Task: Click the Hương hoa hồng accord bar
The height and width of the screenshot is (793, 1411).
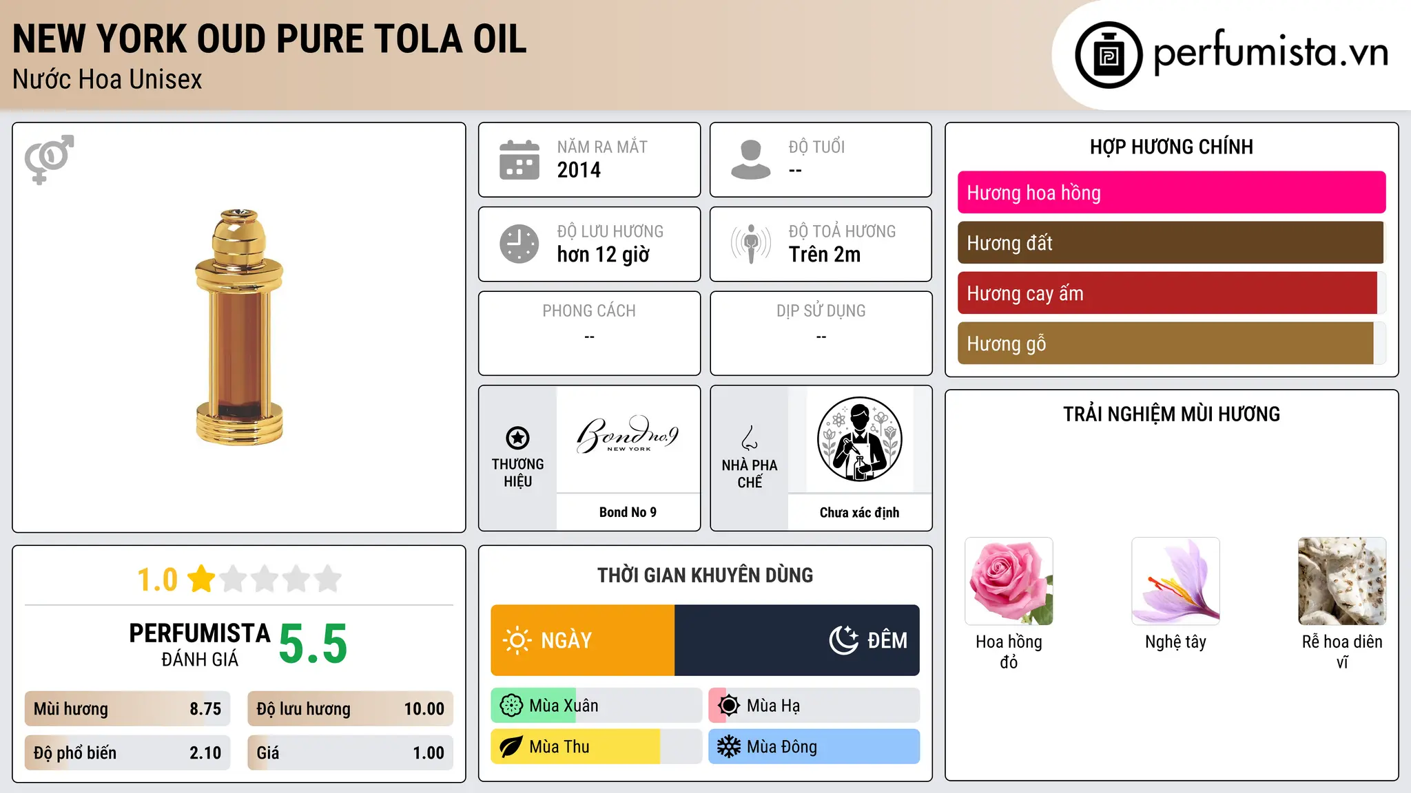Action: [x=1171, y=193]
